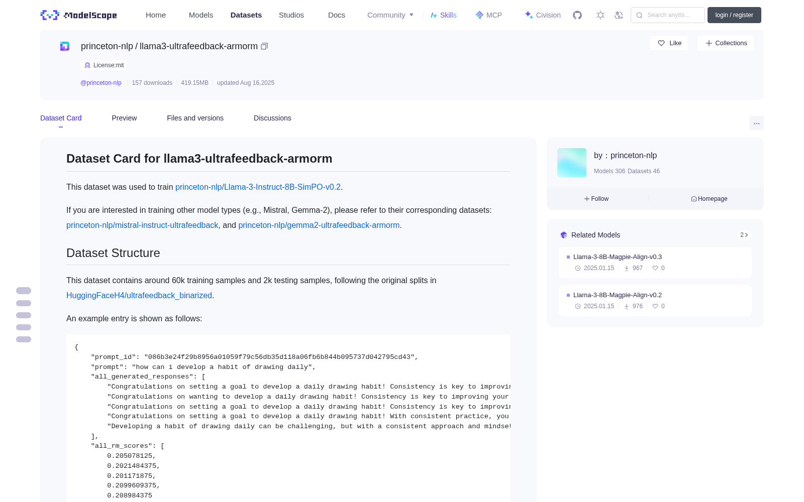This screenshot has height=502, width=804.
Task: Open princeton-nlp/mistral-instruct-ultrafeedback link
Action: [142, 225]
